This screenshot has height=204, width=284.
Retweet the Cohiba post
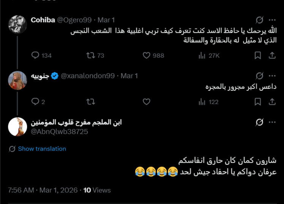tap(91, 55)
